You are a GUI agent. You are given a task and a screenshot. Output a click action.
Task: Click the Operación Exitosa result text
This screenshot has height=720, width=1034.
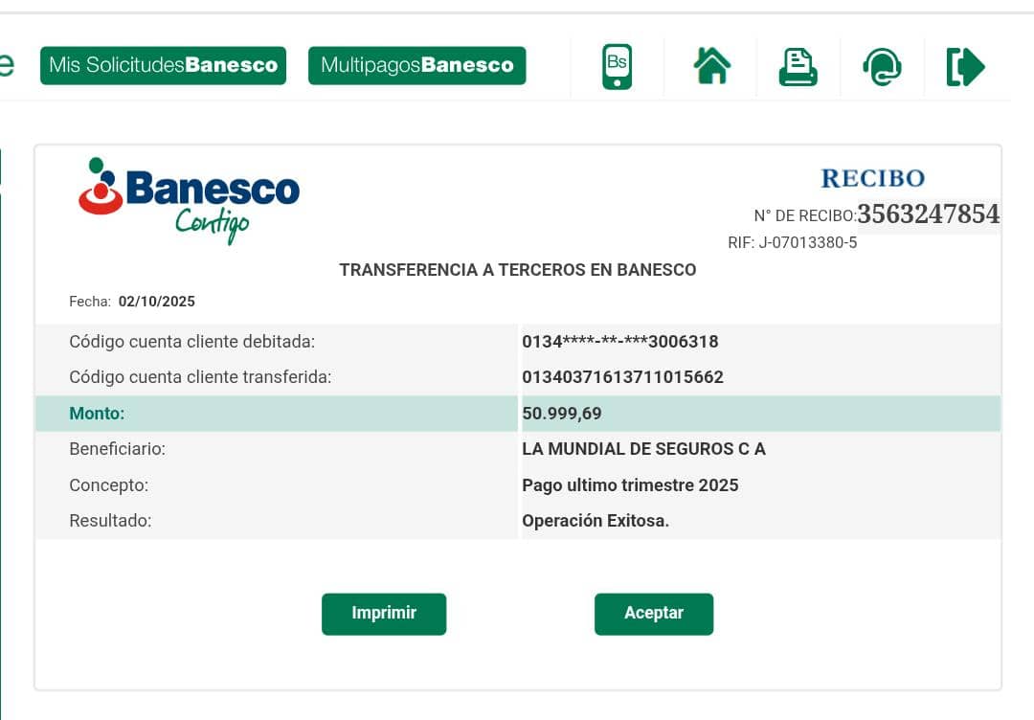tap(596, 521)
